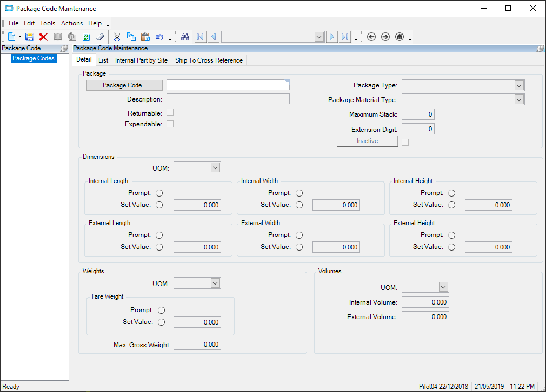Open the Actions menu
This screenshot has height=392, width=546.
[72, 23]
